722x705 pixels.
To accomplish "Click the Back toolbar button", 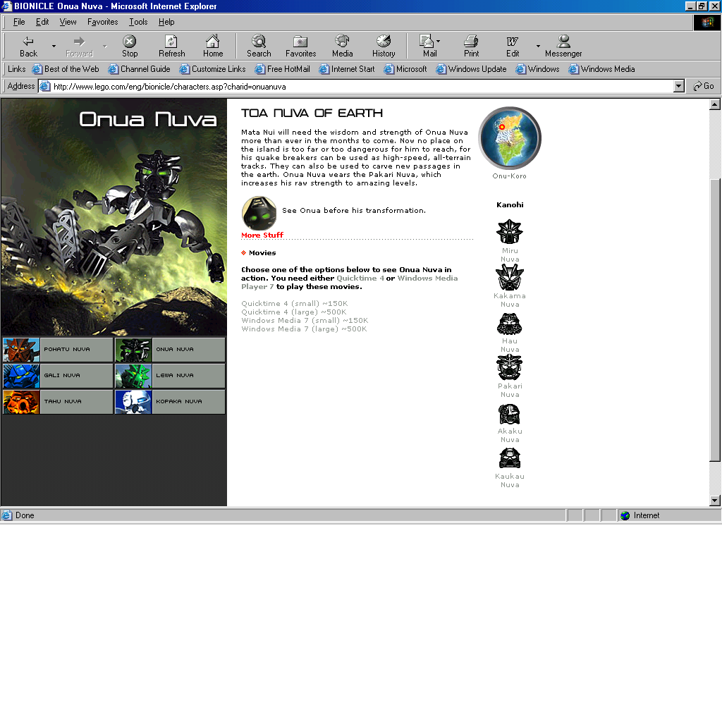I will [28, 46].
